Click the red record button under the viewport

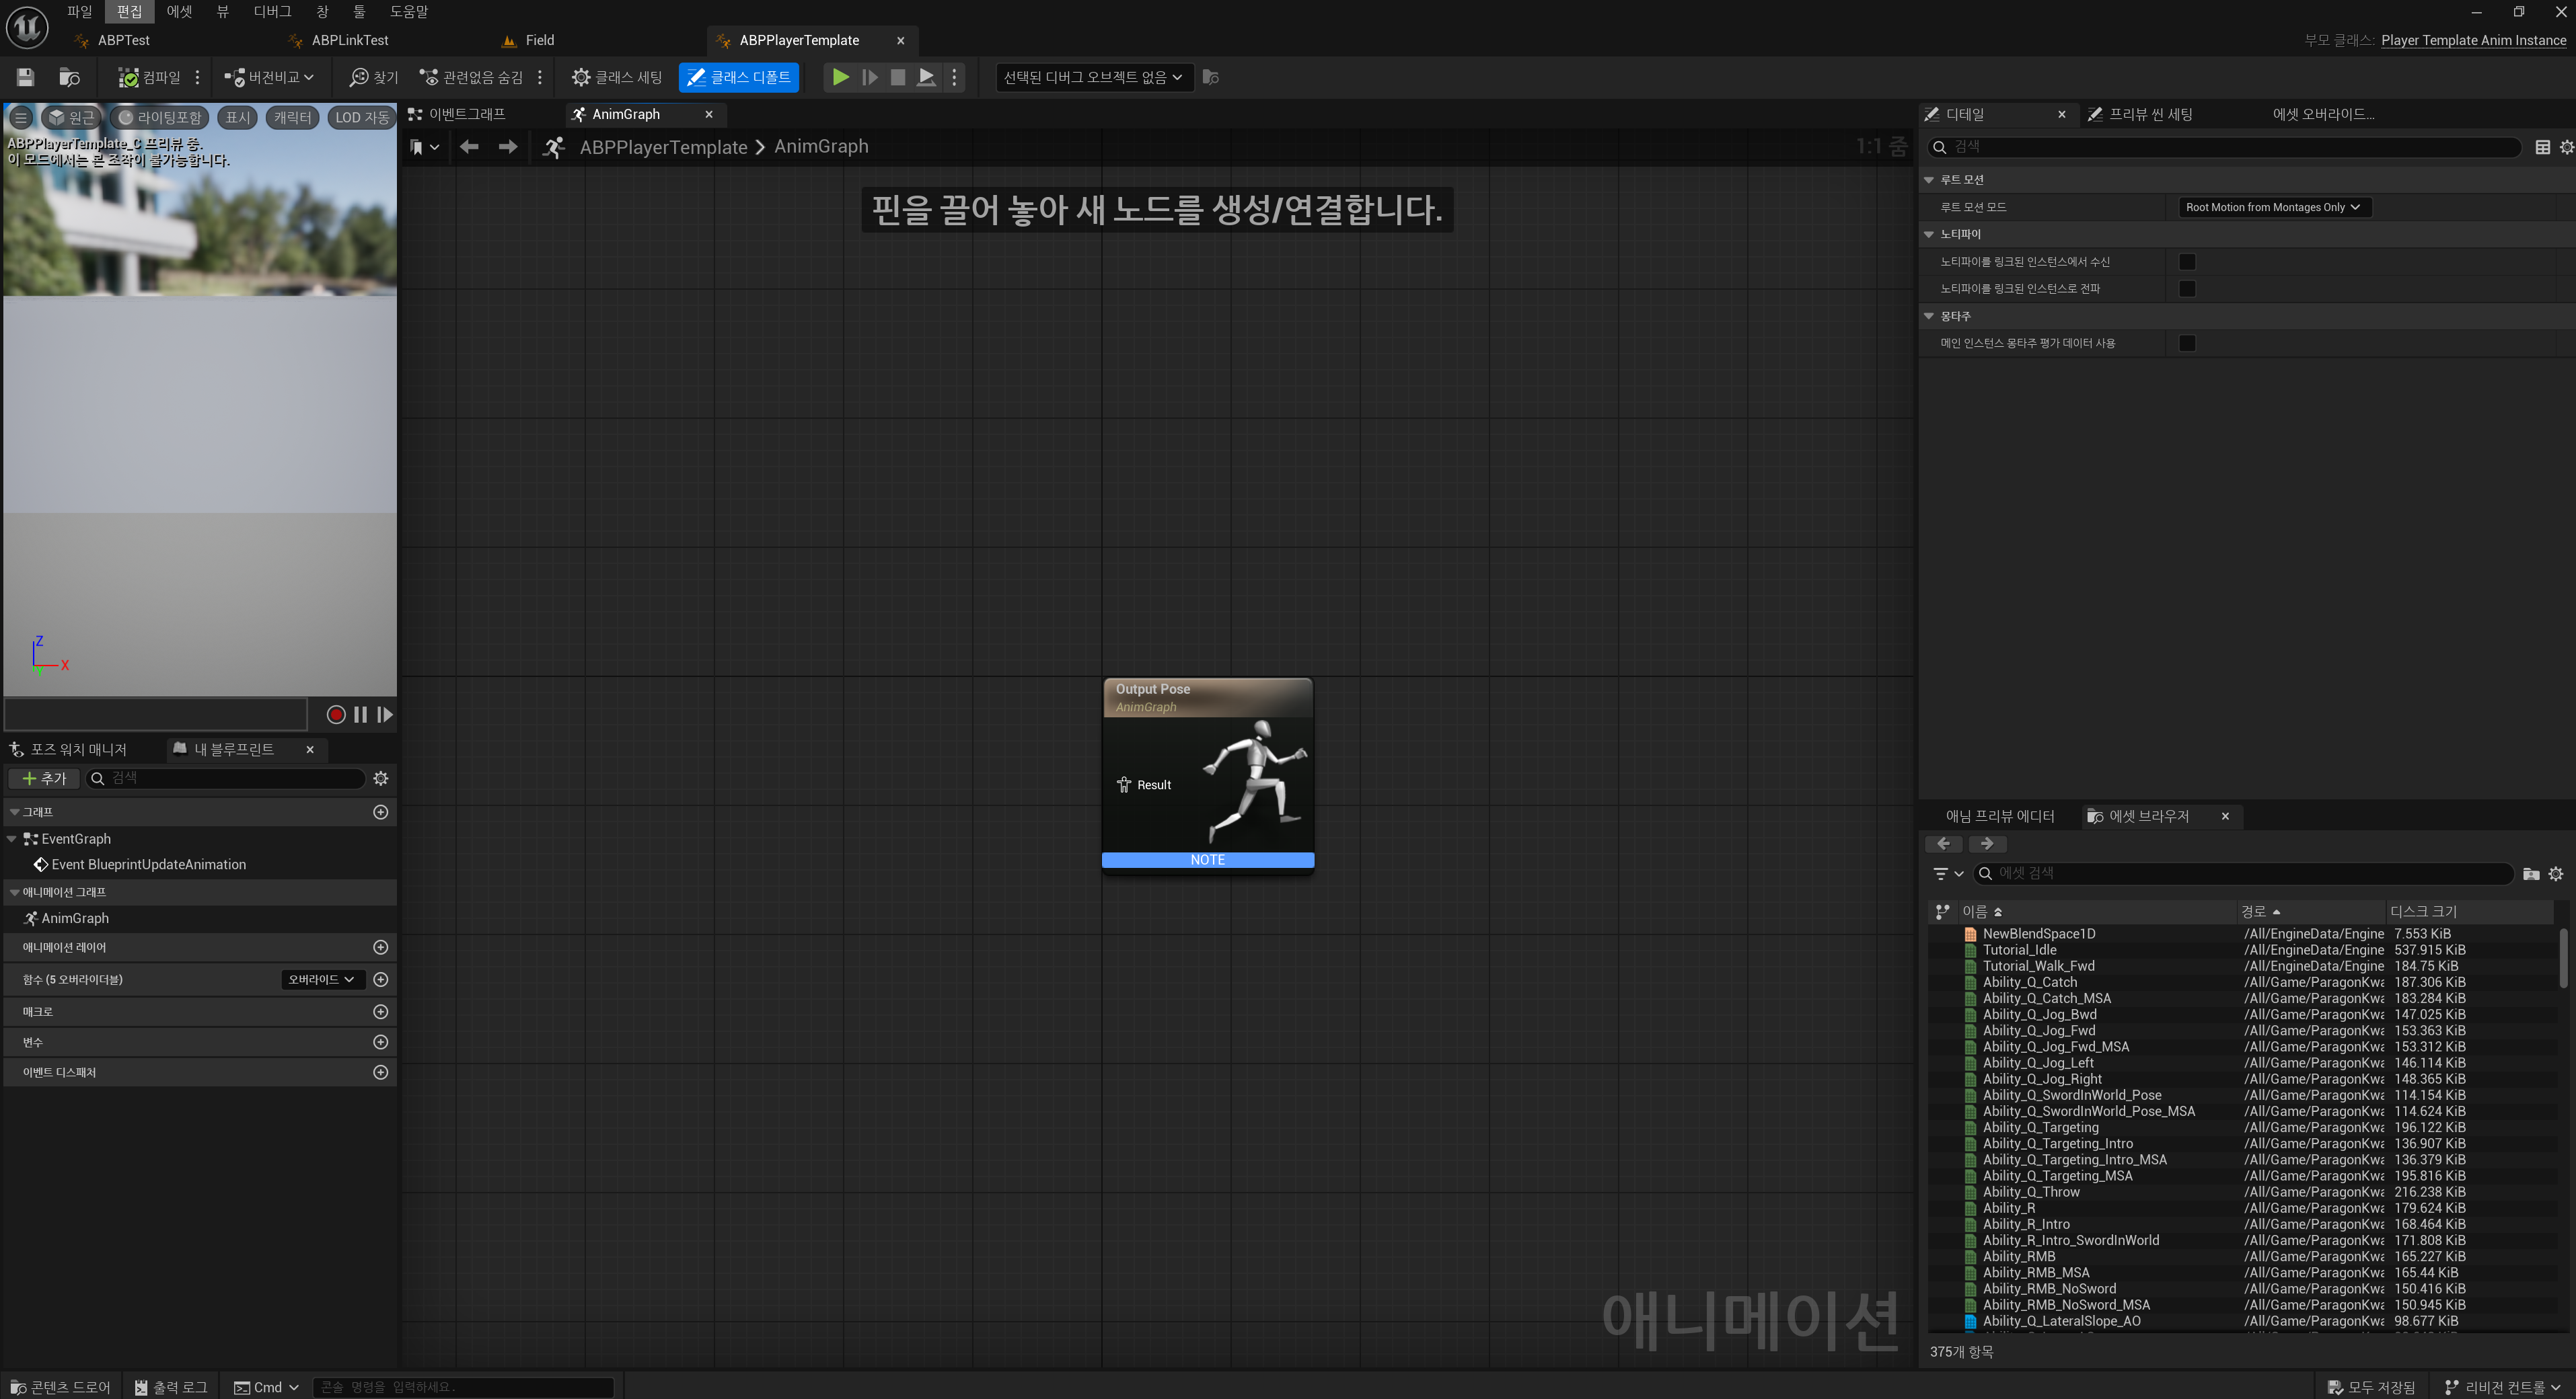point(336,715)
